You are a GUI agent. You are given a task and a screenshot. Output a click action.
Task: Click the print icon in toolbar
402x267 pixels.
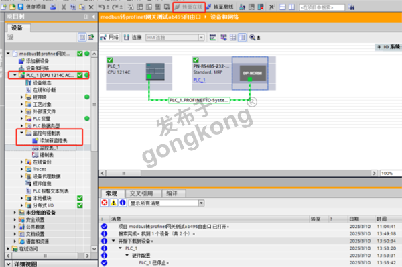tap(53, 7)
